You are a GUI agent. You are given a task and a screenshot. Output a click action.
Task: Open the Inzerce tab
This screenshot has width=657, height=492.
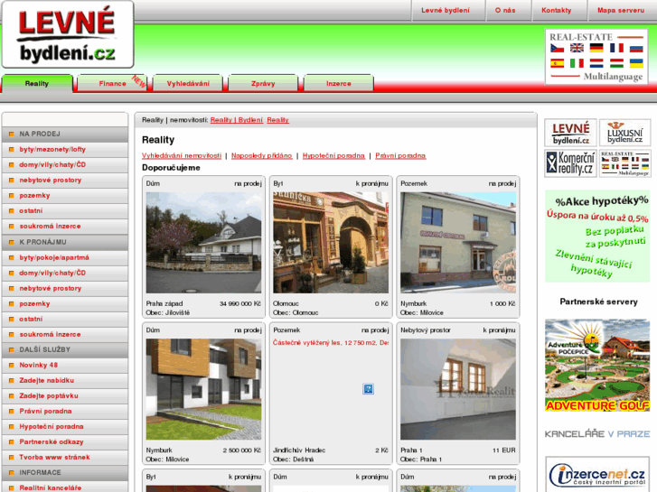point(339,83)
